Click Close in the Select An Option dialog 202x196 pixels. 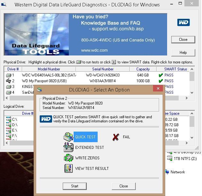click(x=124, y=186)
